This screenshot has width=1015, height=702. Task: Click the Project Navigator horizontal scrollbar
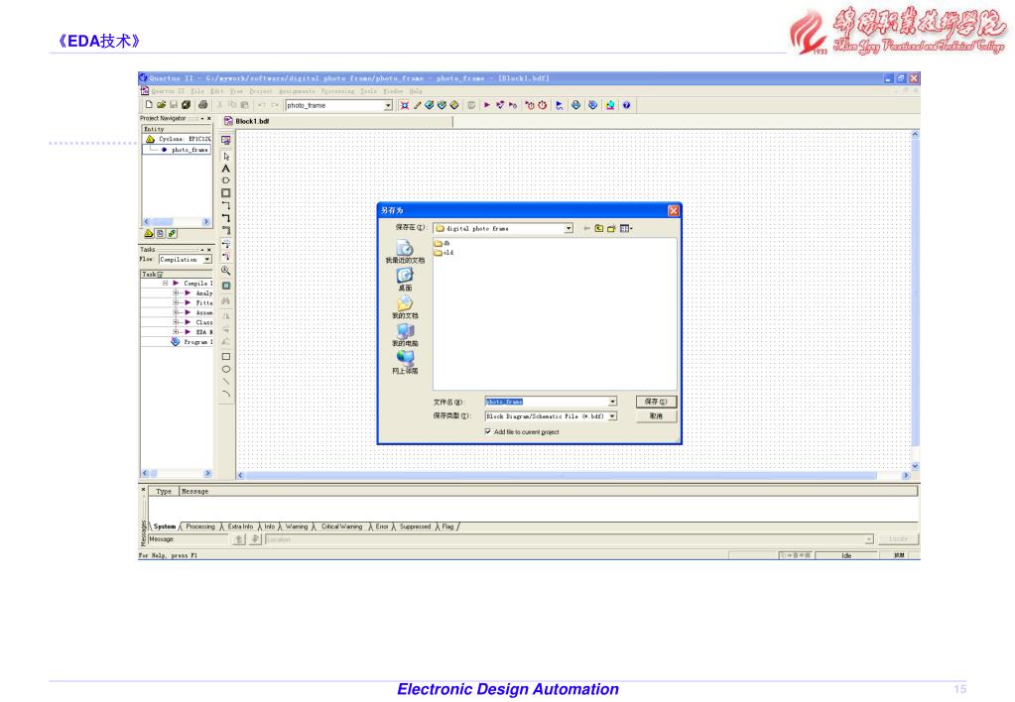click(x=177, y=221)
